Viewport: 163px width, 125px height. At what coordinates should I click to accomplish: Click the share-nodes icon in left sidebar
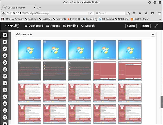coord(5,56)
